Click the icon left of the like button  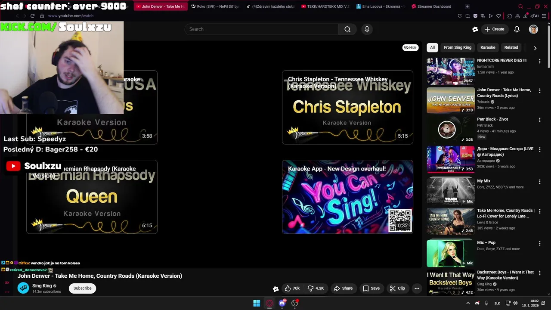pyautogui.click(x=275, y=289)
